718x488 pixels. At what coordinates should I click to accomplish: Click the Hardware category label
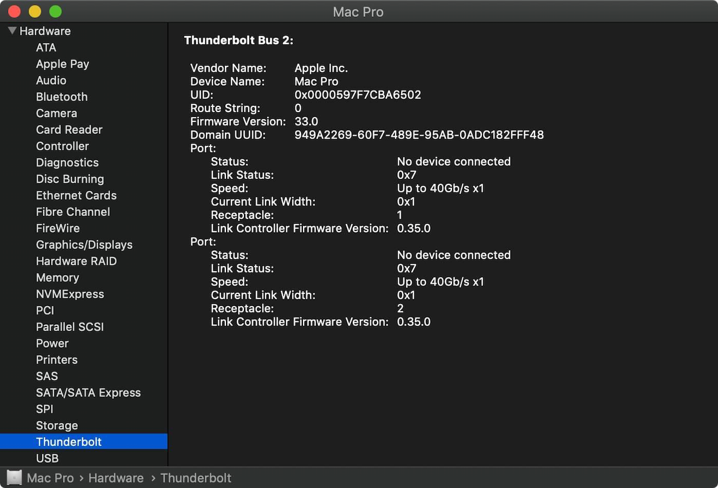coord(45,31)
